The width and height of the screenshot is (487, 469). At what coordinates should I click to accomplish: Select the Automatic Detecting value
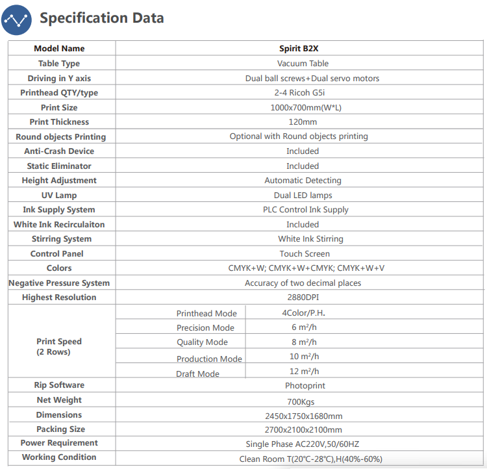coord(303,181)
